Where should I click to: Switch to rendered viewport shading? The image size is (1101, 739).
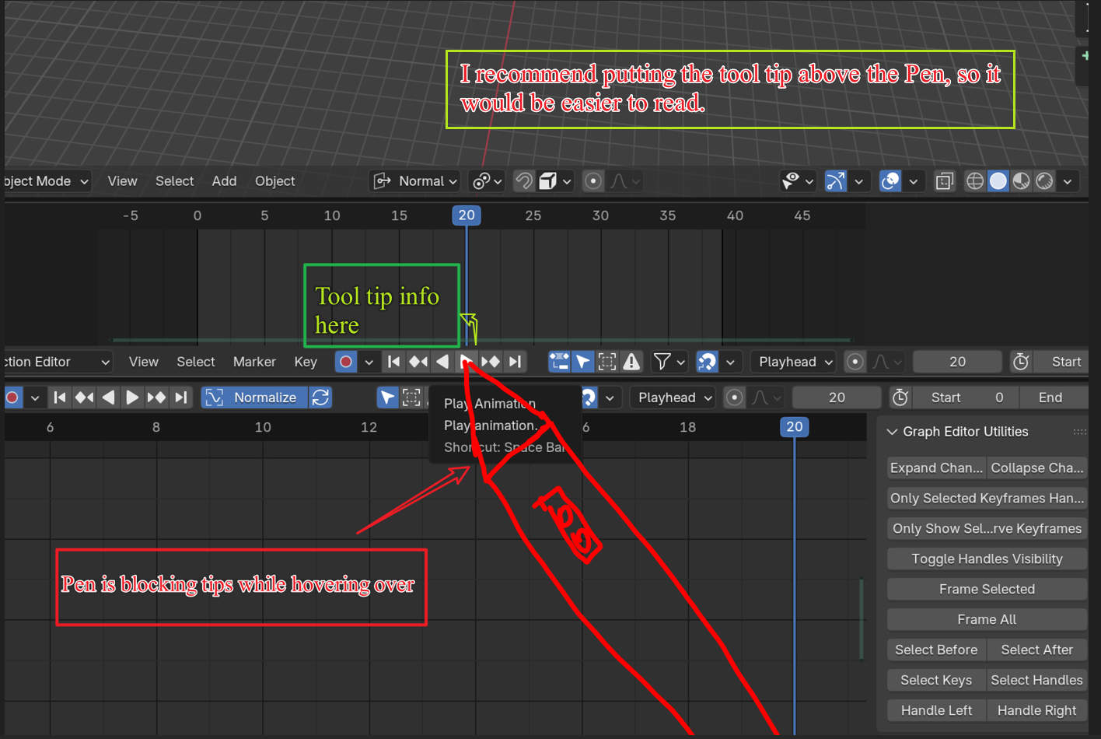1044,181
